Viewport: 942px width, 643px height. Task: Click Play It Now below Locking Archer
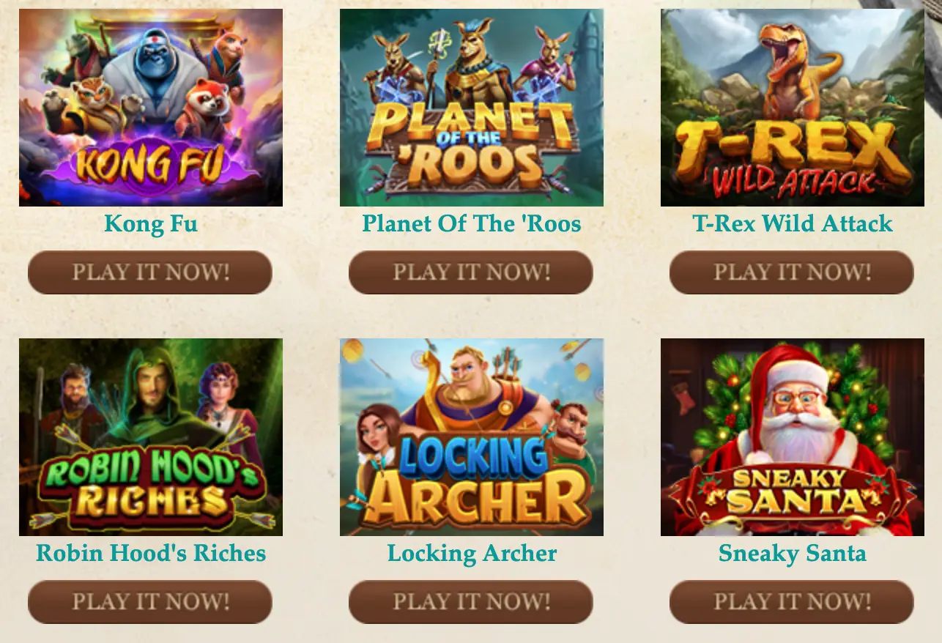point(471,602)
